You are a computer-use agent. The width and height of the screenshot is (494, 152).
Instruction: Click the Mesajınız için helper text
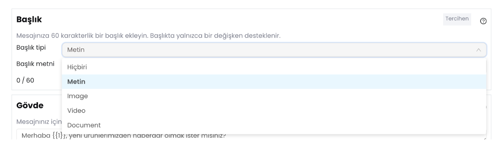[x=39, y=121]
